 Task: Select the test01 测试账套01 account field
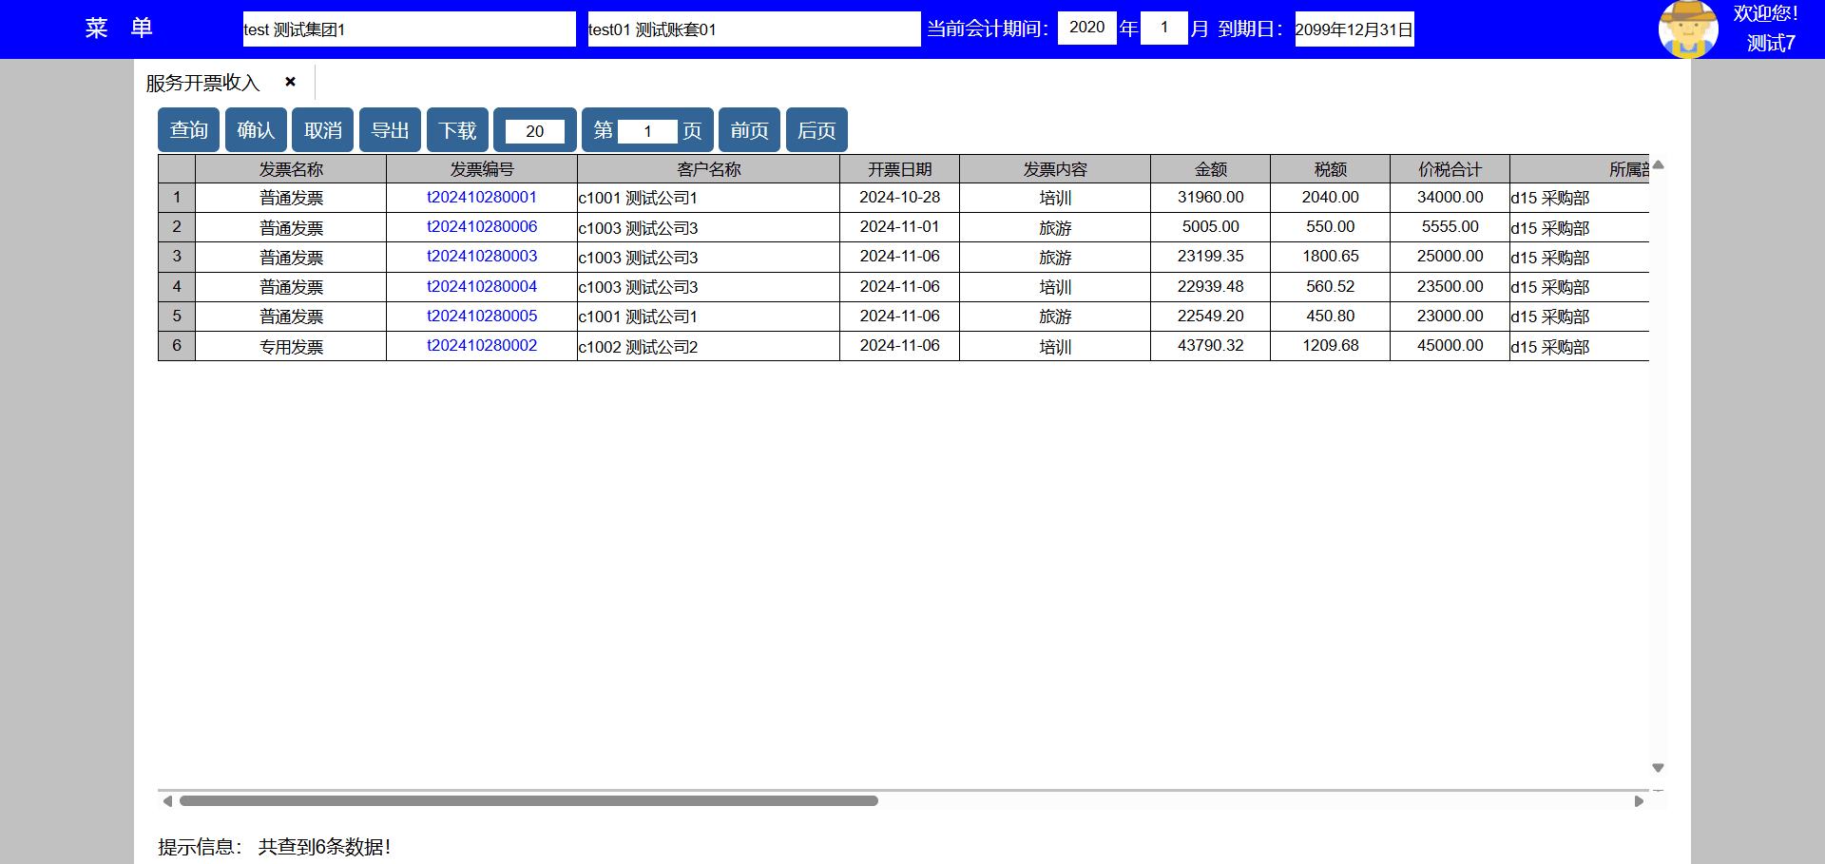coord(753,29)
